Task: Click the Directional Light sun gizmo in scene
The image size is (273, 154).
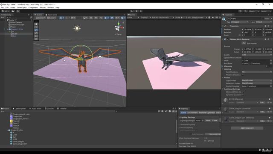Action: click(x=77, y=28)
